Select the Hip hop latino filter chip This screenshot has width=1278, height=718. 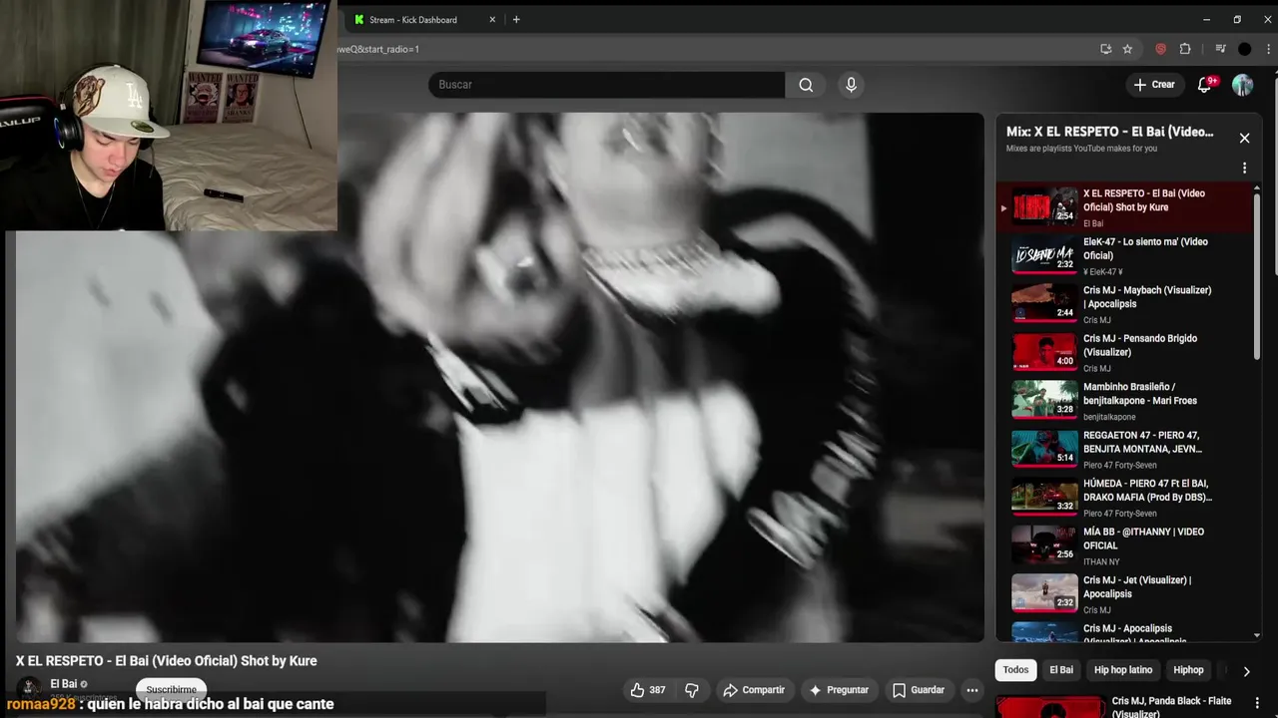coord(1123,670)
